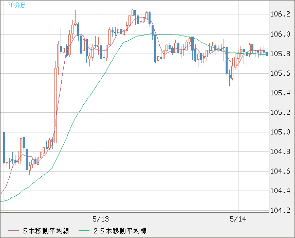Image resolution: width=295 pixels, height=238 pixels.
Task: Click the 105.6 price axis label
Action: (280, 73)
